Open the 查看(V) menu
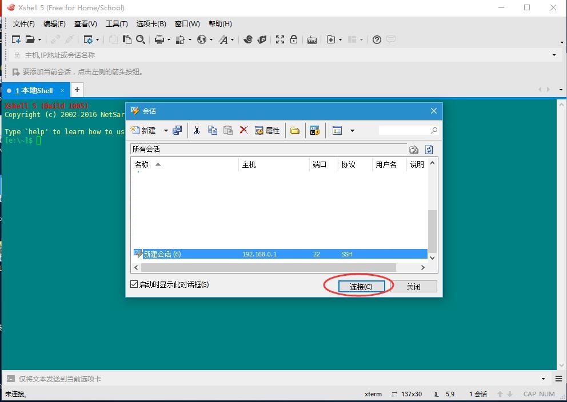567x402 pixels. click(86, 24)
